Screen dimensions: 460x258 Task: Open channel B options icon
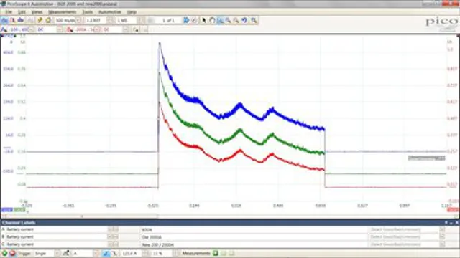pos(70,29)
